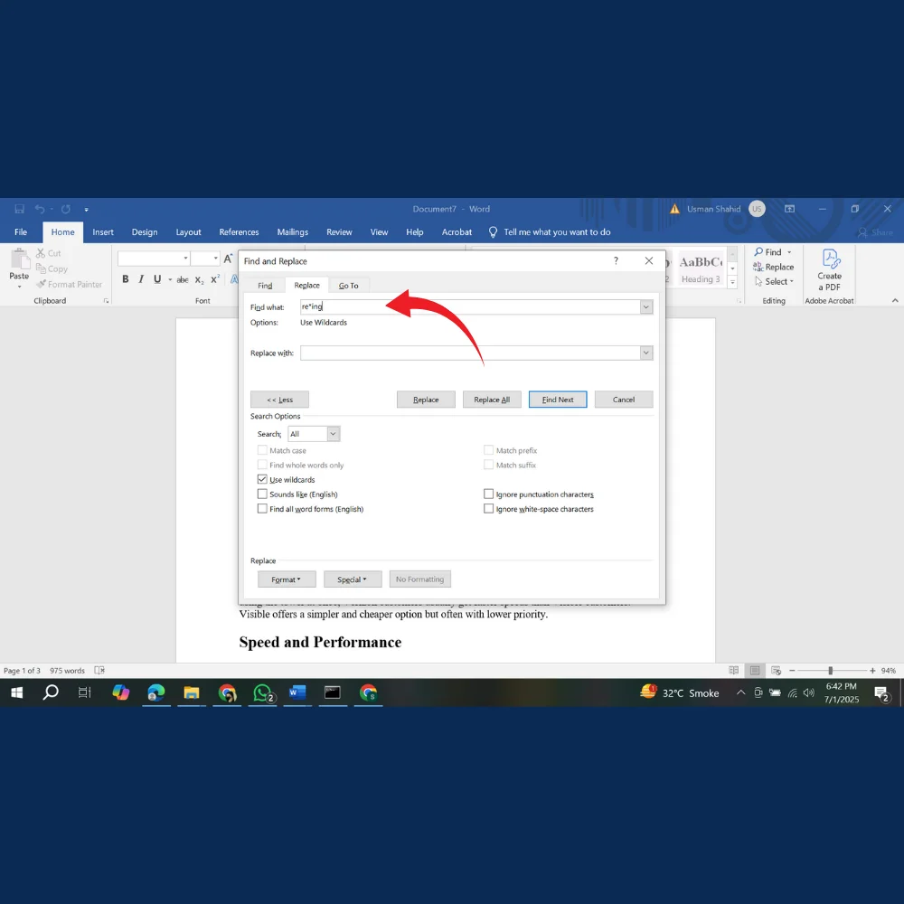This screenshot has height=904, width=904.
Task: Toggle Italic formatting in Font group
Action: click(141, 279)
